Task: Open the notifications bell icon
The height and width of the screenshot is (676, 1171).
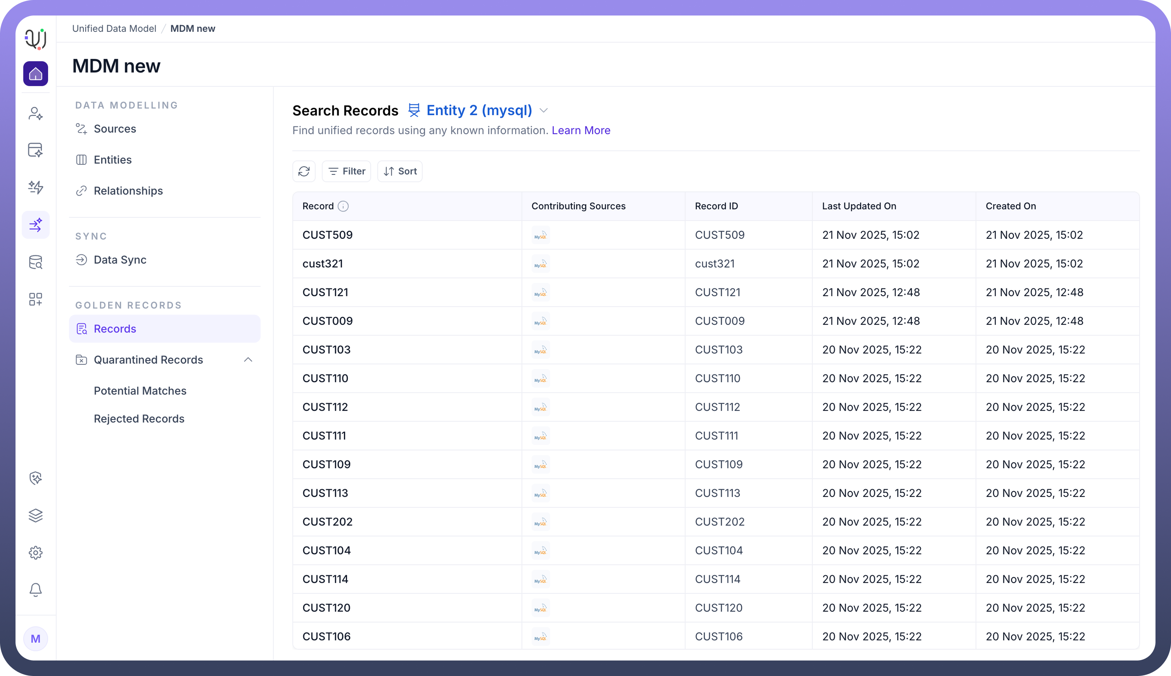Action: coord(35,590)
